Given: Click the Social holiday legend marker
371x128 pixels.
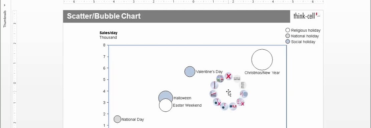Looking at the screenshot, I should click(288, 42).
